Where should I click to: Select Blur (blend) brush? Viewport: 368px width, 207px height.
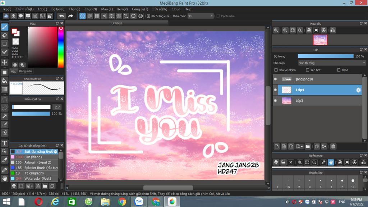[34, 157]
